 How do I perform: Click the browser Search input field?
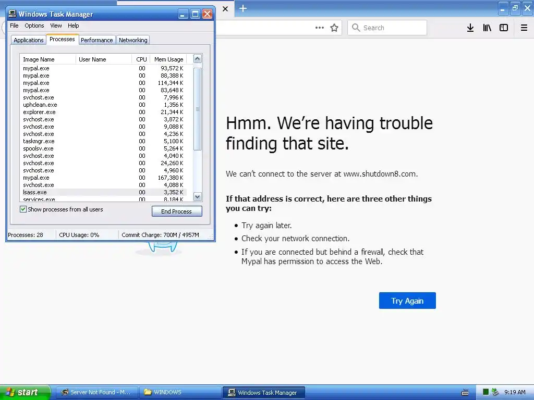[387, 28]
